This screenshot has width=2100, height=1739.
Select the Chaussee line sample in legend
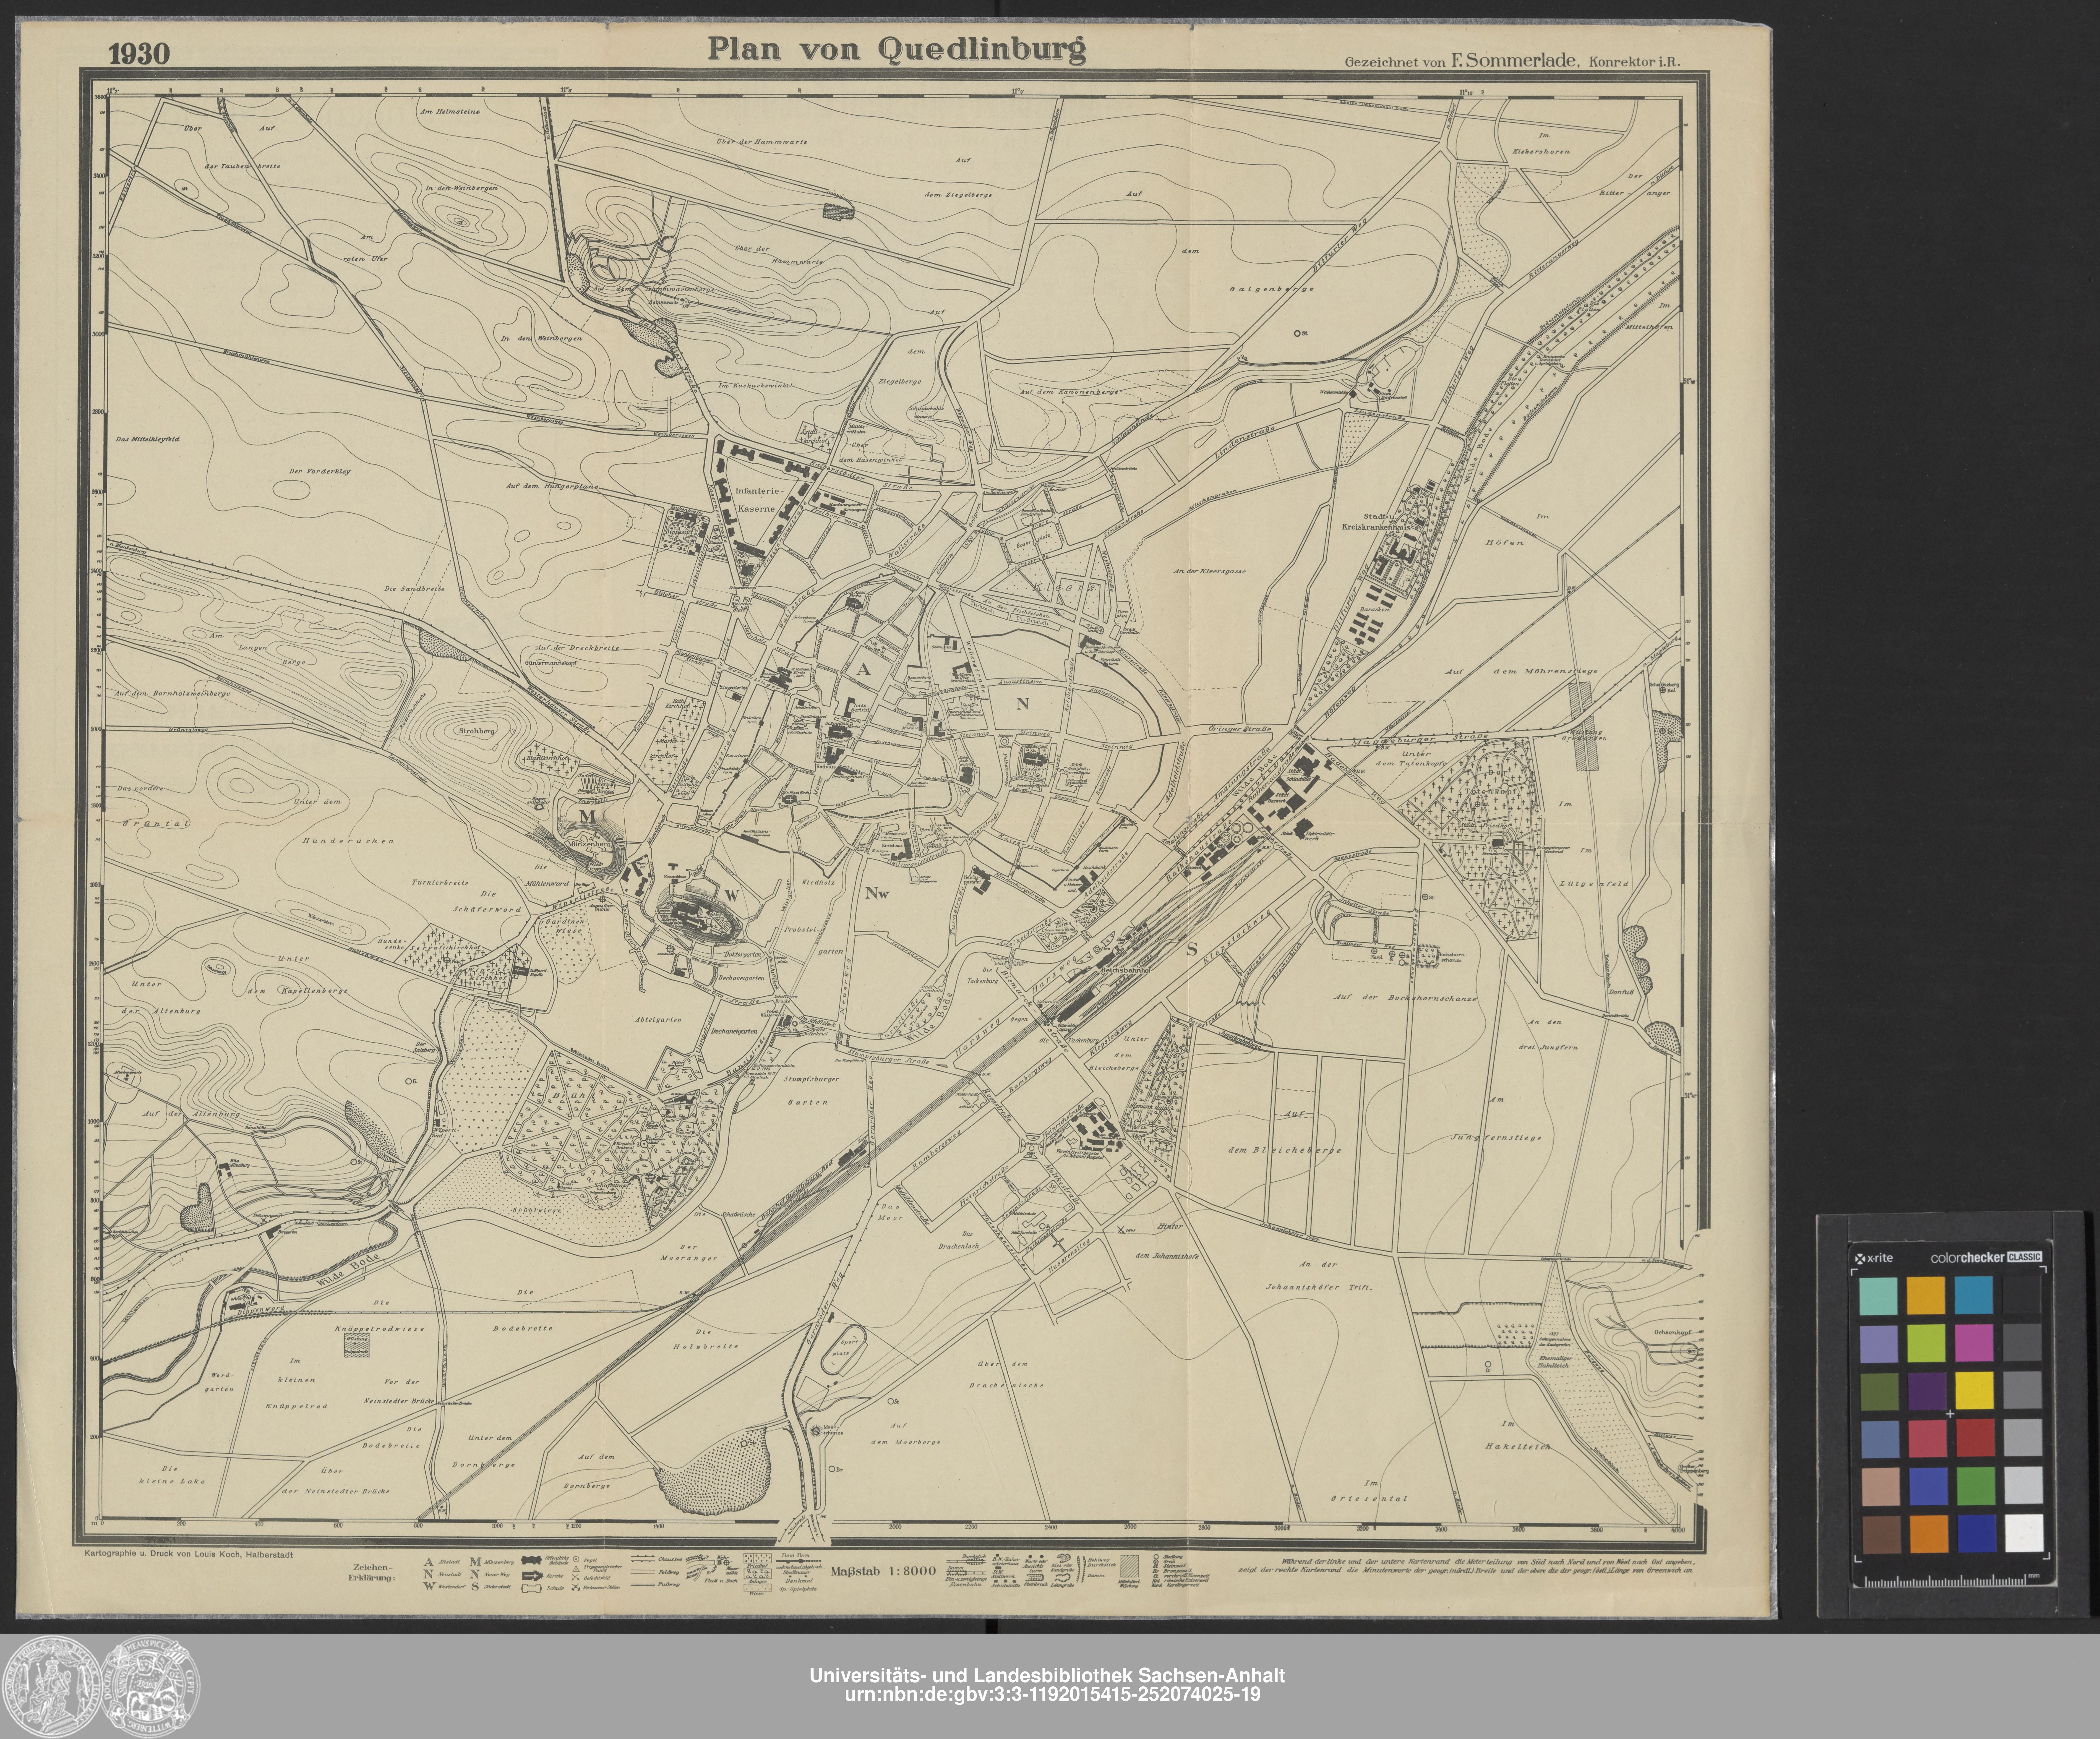pyautogui.click(x=643, y=1559)
